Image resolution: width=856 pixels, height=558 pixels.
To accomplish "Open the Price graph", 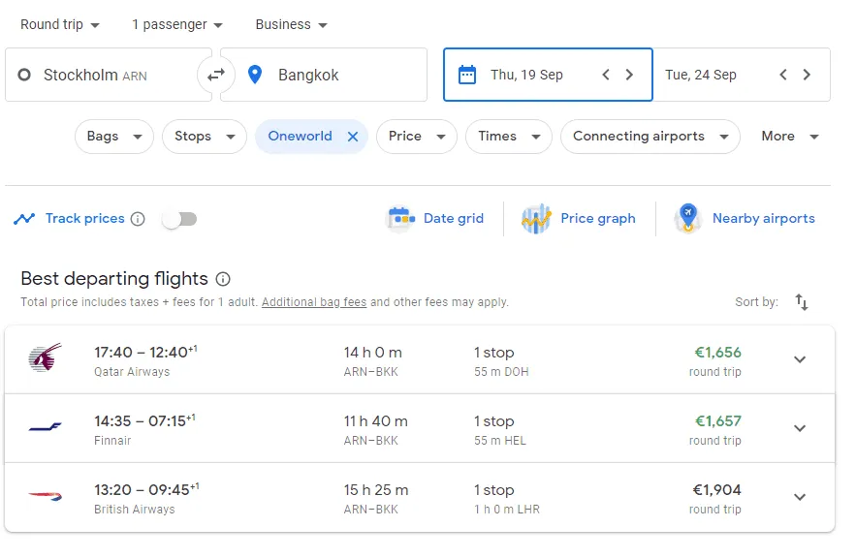I will coord(579,219).
